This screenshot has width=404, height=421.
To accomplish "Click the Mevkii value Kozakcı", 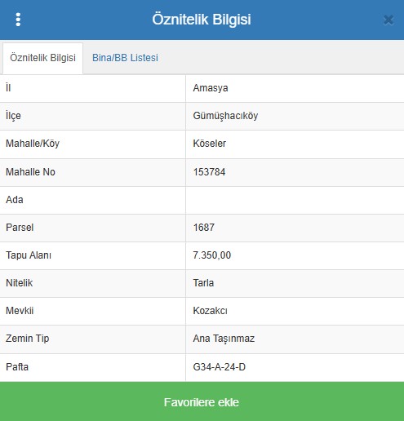I will click(210, 311).
